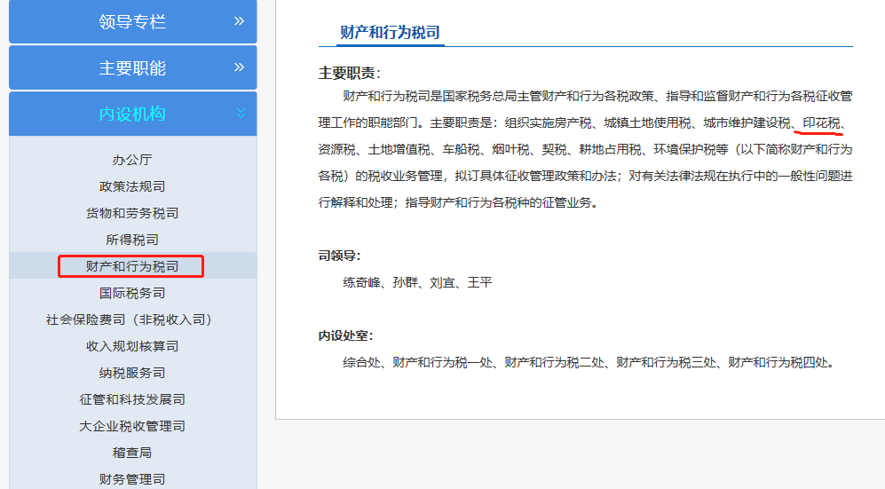Click the 财产和行为税司 content heading tab
This screenshot has height=489, width=885.
coord(390,33)
